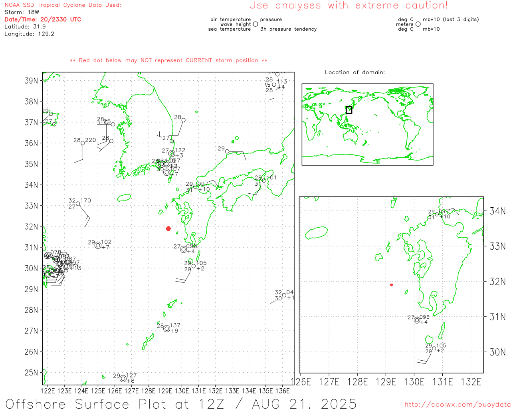This screenshot has height=409, width=511.
Task: Click the 'sea temperature' legend label
Action: point(230,29)
